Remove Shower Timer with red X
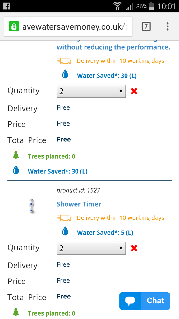The height and width of the screenshot is (319, 179). (x=134, y=248)
